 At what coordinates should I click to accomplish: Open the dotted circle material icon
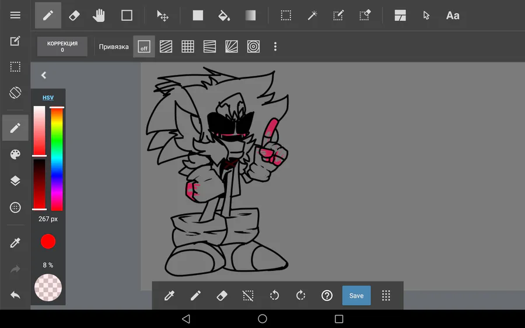(15, 207)
